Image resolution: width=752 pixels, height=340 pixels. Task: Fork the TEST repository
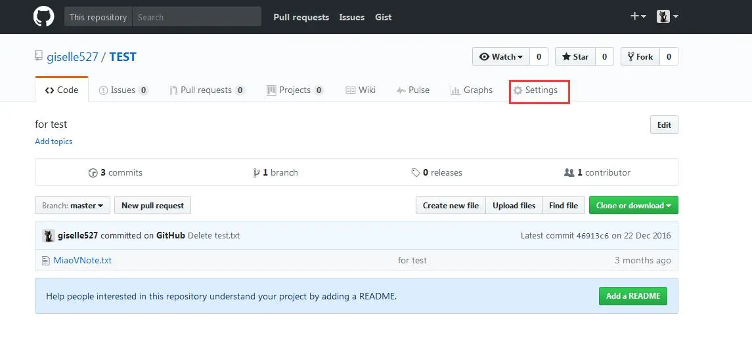[640, 56]
